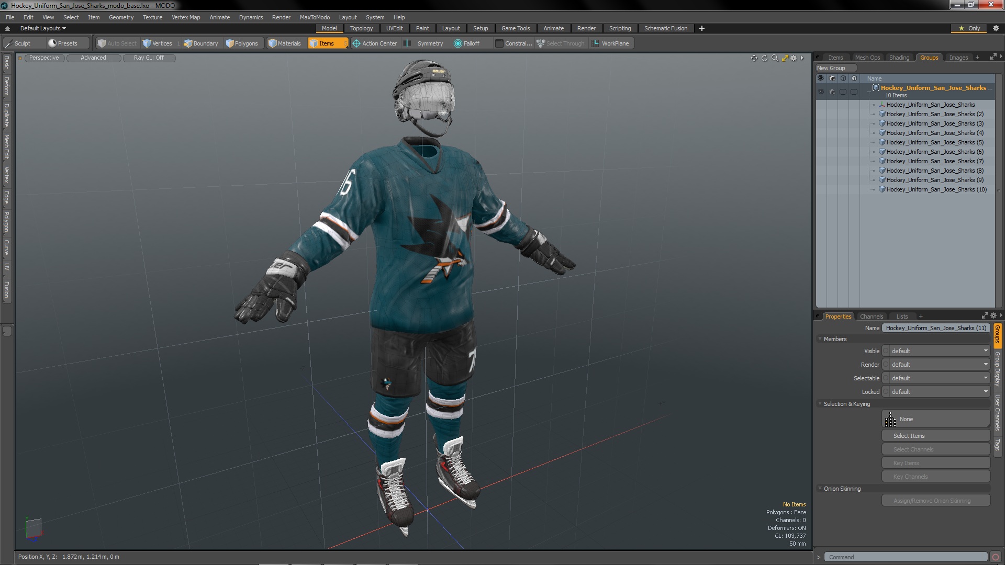Click the viewport axis gizmo cube
Viewport: 1005px width, 565px height.
point(33,528)
